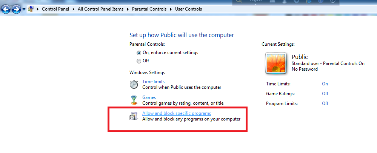Screen dimensions: 377x153
Task: Expand the arrow after 'Parental Controls' breadcrumb
Action: [x=171, y=9]
